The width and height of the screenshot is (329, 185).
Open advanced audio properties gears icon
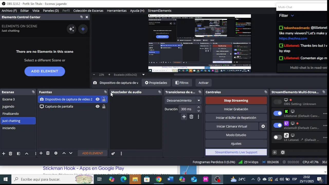pyautogui.click(x=113, y=153)
